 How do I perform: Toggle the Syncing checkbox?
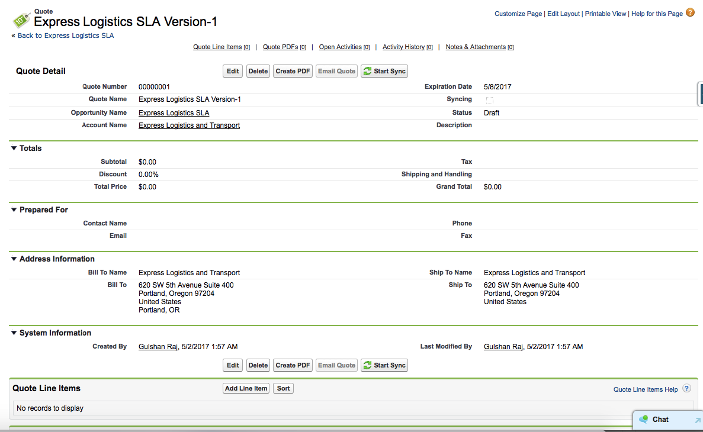click(x=490, y=100)
